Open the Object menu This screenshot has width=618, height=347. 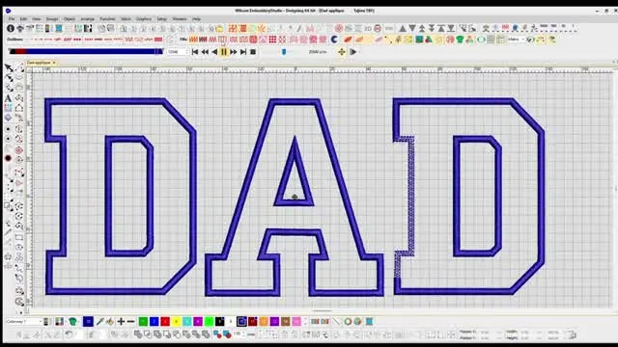[69, 19]
